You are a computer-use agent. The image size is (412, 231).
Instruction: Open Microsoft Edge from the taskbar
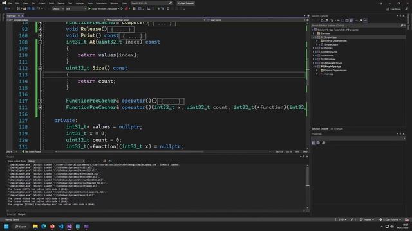point(44,227)
